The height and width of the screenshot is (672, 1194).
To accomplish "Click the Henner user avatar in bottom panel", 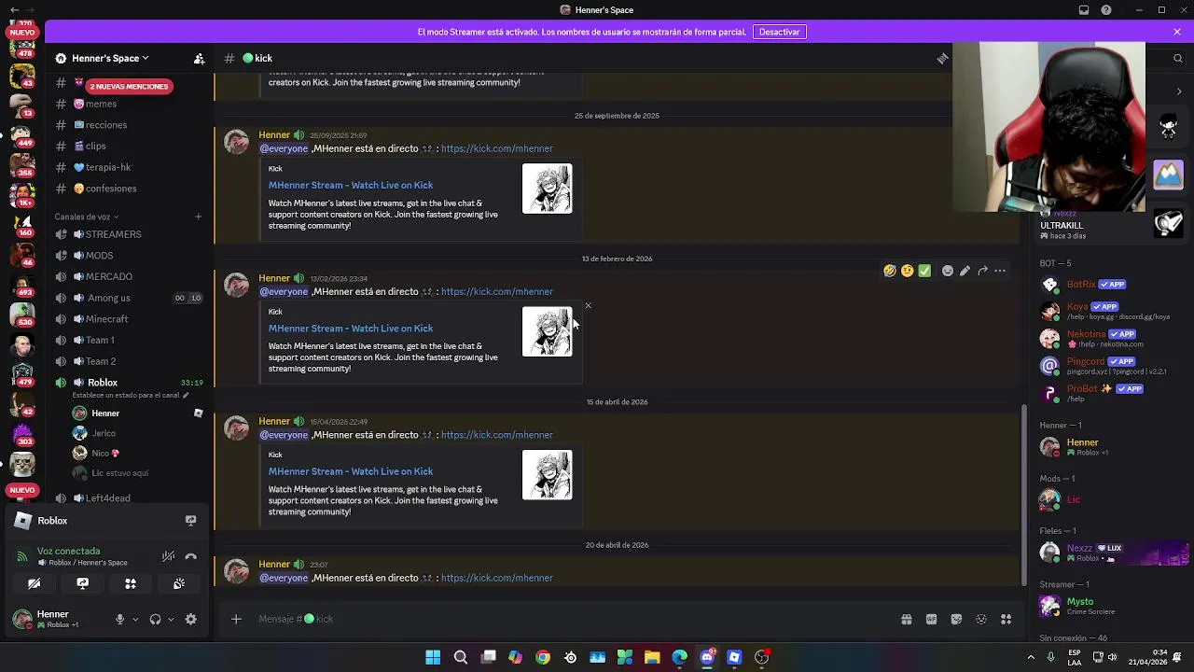I will 22,619.
